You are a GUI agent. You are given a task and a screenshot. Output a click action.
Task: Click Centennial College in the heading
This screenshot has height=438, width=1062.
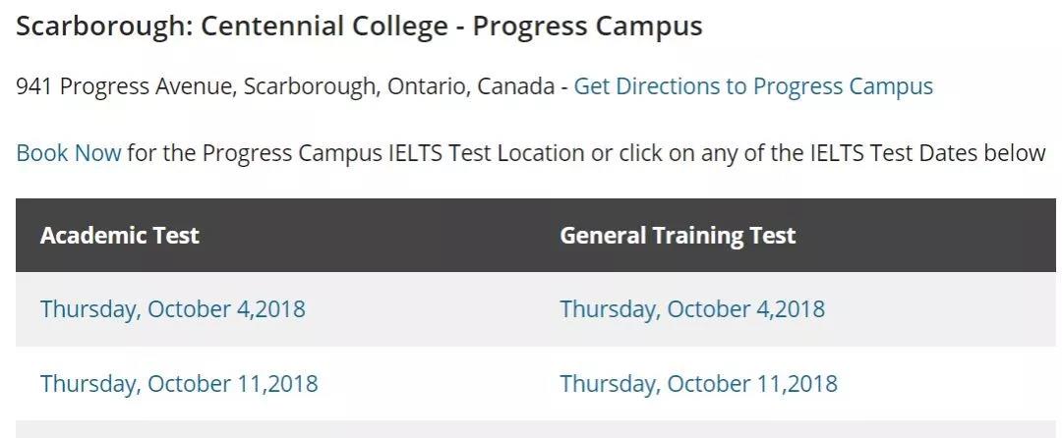click(x=324, y=27)
